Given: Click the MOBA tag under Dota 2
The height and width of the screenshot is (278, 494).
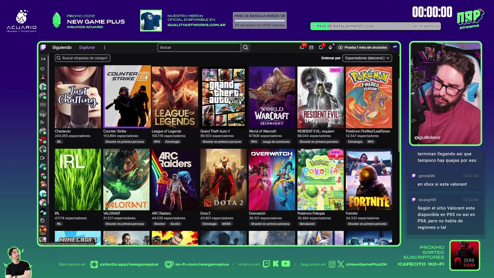Looking at the screenshot, I should coord(226,224).
